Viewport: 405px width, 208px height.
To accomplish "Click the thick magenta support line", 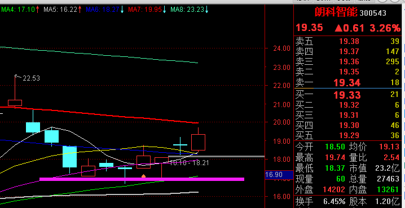I will click(142, 179).
